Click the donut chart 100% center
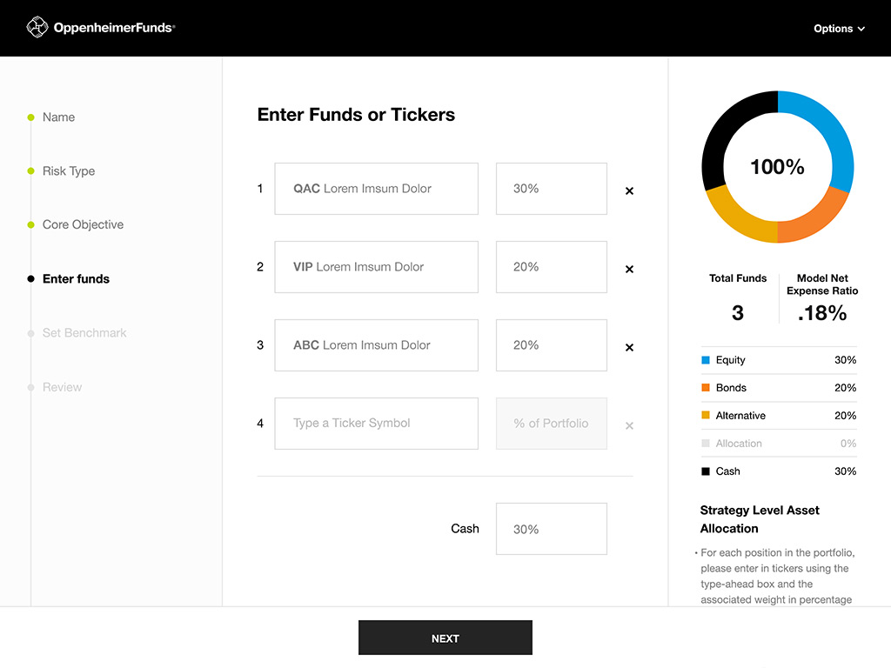The image size is (891, 668). (x=777, y=167)
